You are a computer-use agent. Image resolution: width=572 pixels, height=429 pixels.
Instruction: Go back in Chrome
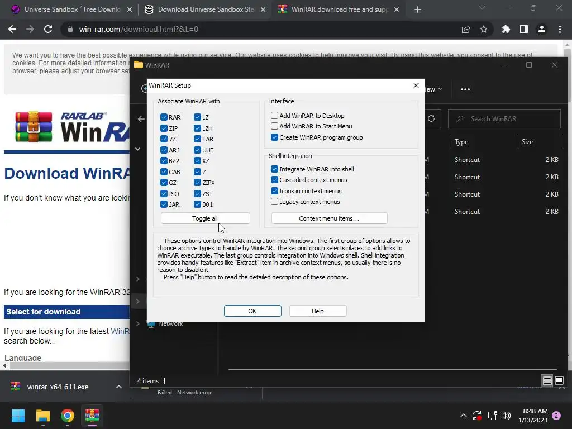[x=12, y=29]
